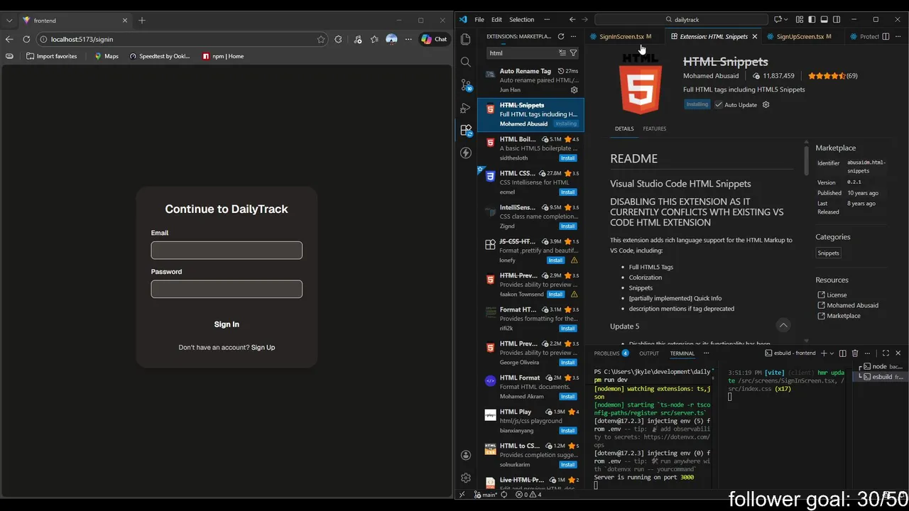
Task: Install the HTML Play extension
Action: pyautogui.click(x=567, y=430)
